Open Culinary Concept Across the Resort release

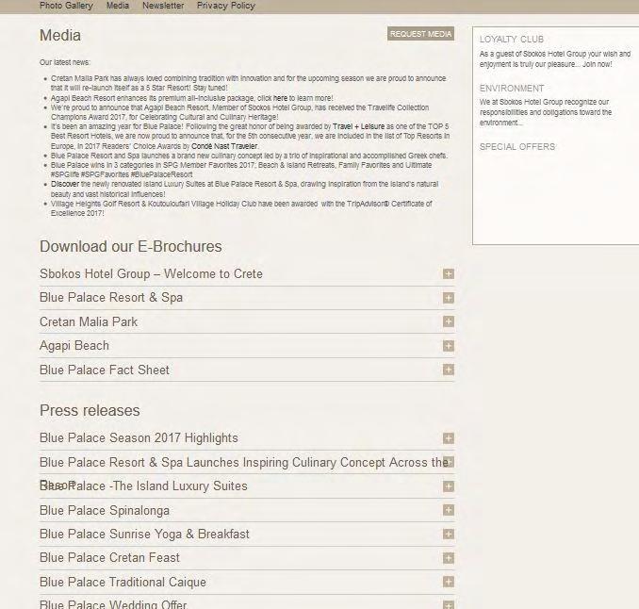(247, 462)
